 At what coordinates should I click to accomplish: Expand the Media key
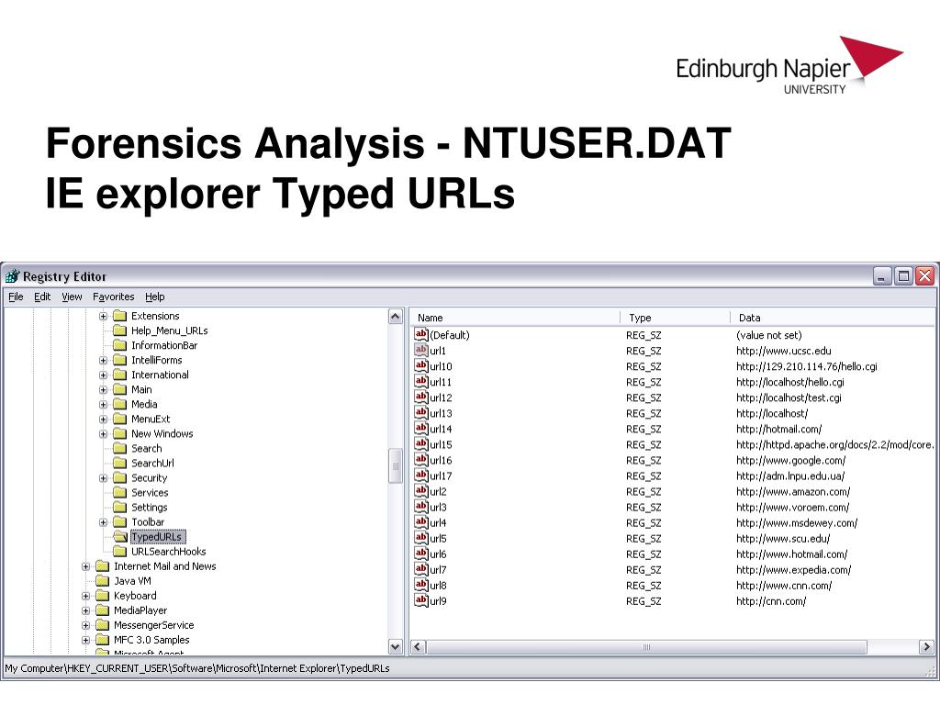(x=103, y=405)
